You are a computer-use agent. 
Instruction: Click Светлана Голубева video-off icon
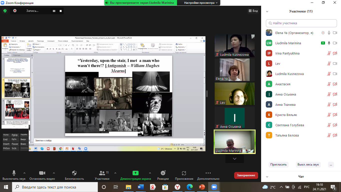[335, 125]
